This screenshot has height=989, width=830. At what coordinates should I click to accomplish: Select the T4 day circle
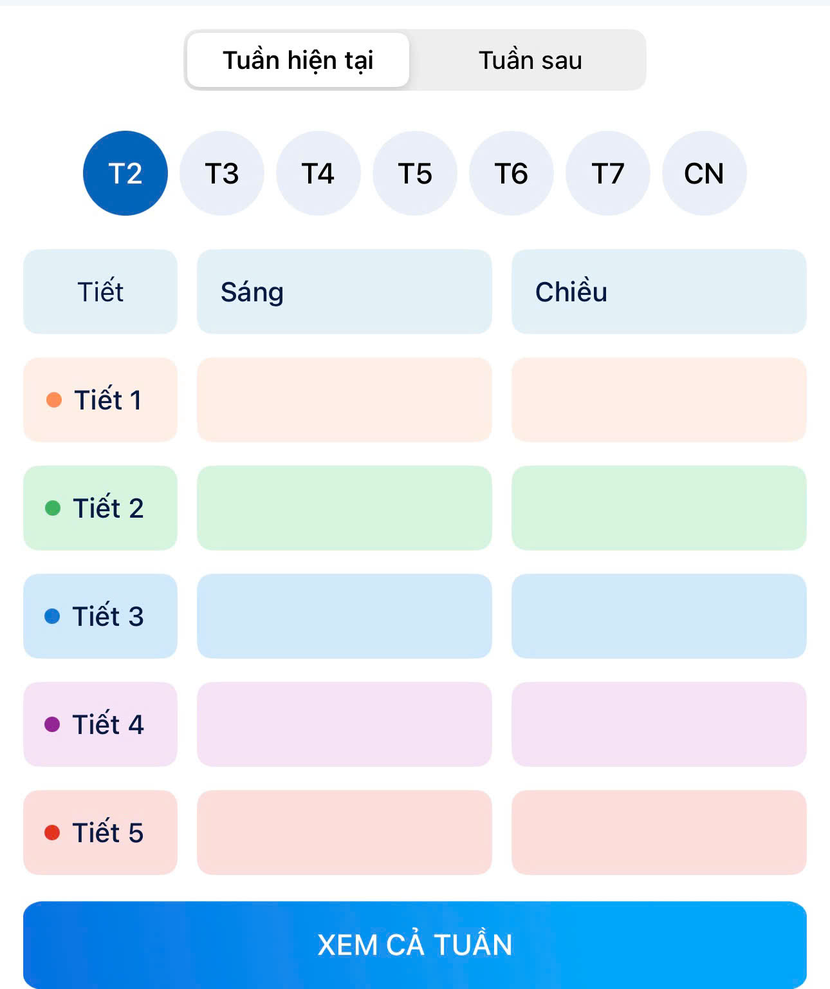[318, 173]
